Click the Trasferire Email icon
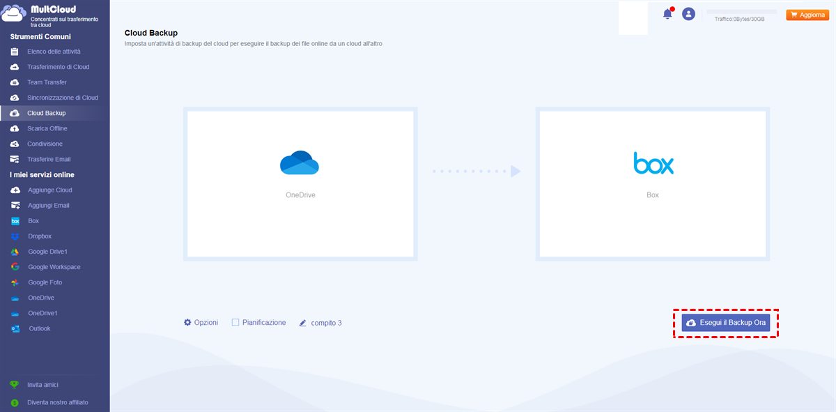Image resolution: width=836 pixels, height=412 pixels. (x=15, y=159)
